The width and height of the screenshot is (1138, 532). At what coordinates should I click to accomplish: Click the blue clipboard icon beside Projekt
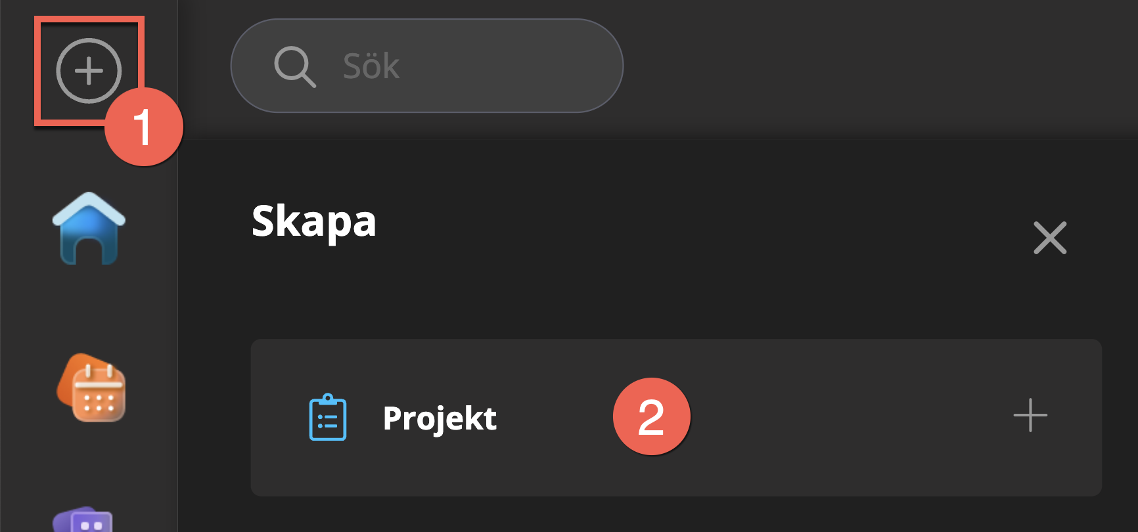(328, 418)
